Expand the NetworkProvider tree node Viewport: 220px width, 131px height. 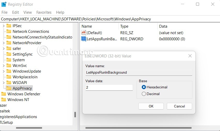(4, 43)
